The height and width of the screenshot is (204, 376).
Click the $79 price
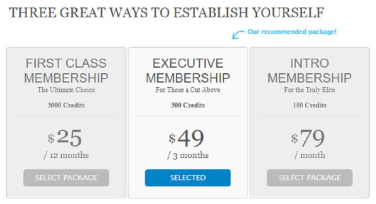[308, 138]
